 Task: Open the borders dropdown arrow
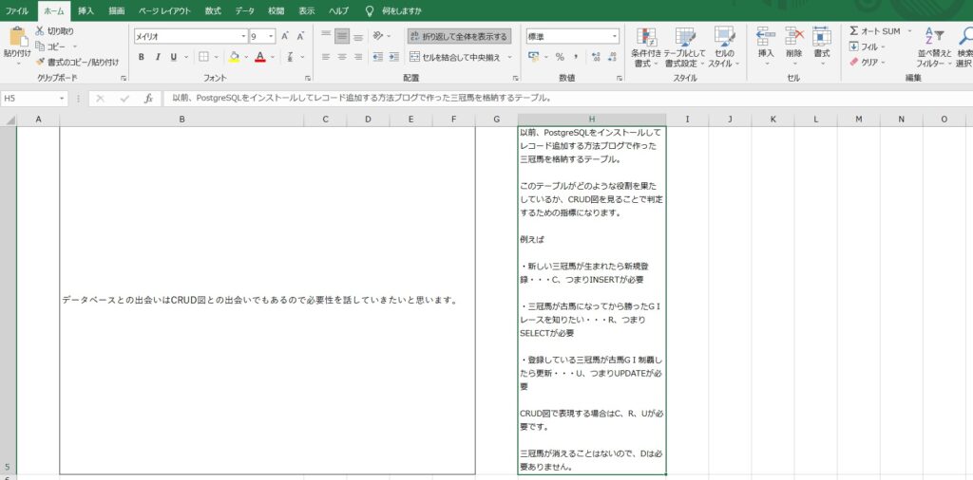pos(217,57)
